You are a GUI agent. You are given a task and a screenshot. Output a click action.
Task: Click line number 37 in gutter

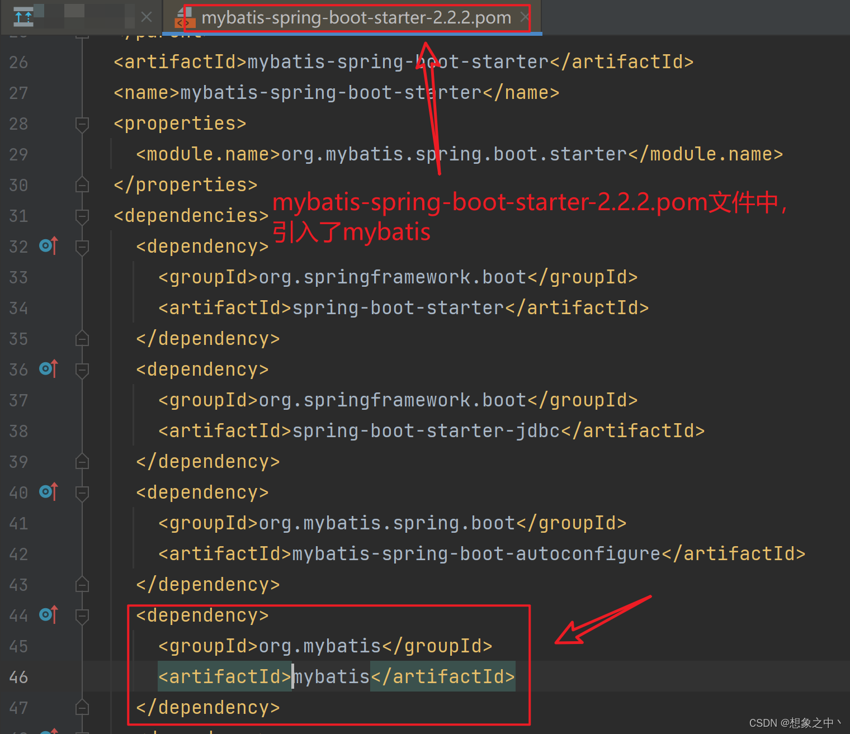click(x=18, y=400)
